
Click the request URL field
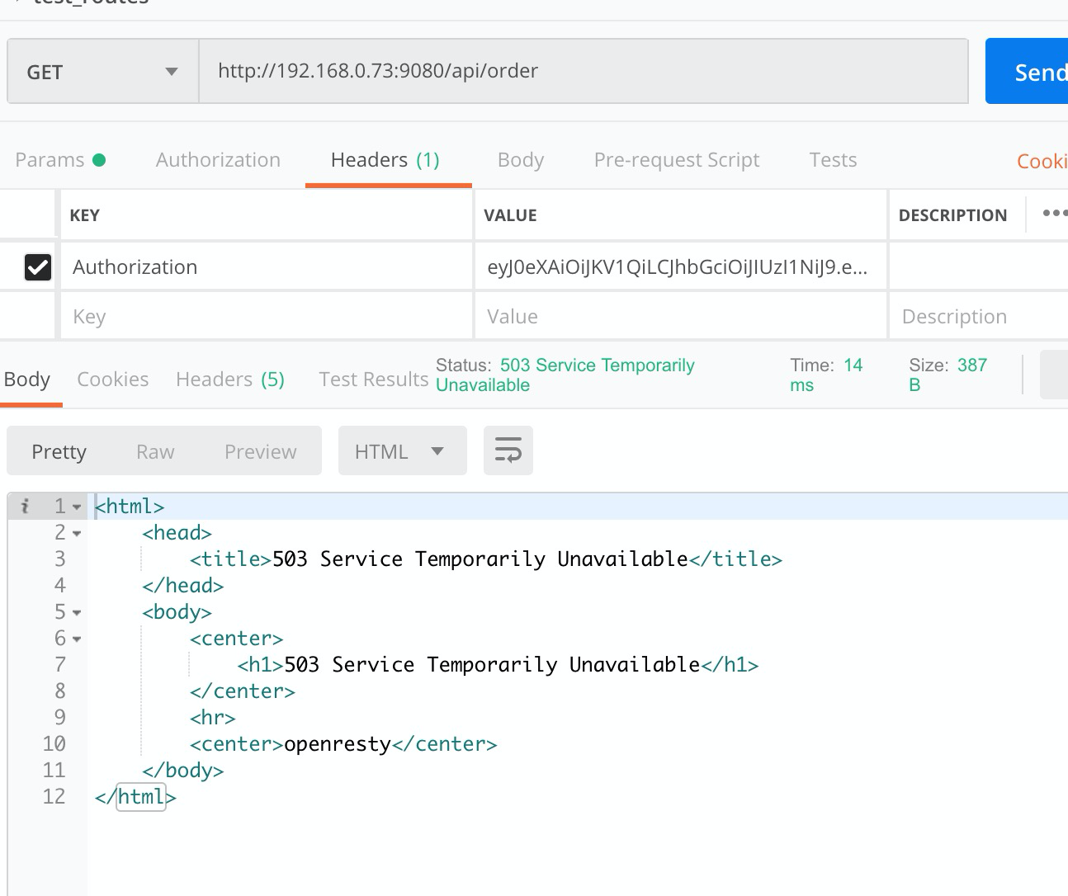(x=578, y=71)
